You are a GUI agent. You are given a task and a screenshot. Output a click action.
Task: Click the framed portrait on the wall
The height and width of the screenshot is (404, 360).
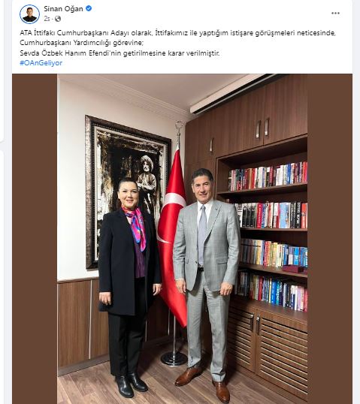pyautogui.click(x=129, y=191)
